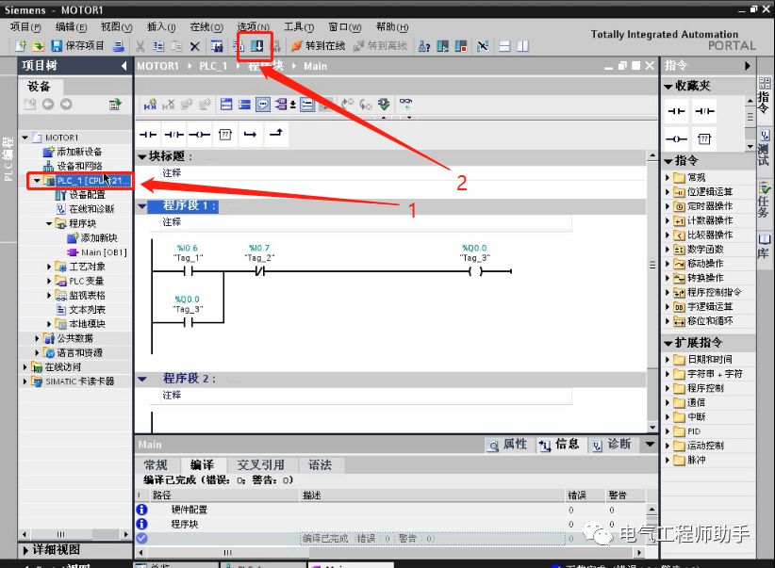775x568 pixels.
Task: Collapse the PLC_1 tree node
Action: click(37, 181)
